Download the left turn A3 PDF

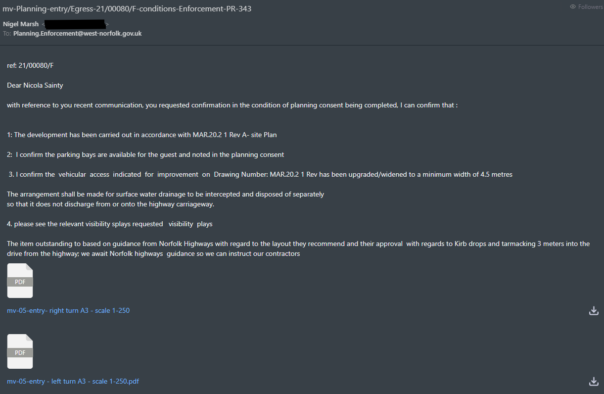click(x=594, y=382)
